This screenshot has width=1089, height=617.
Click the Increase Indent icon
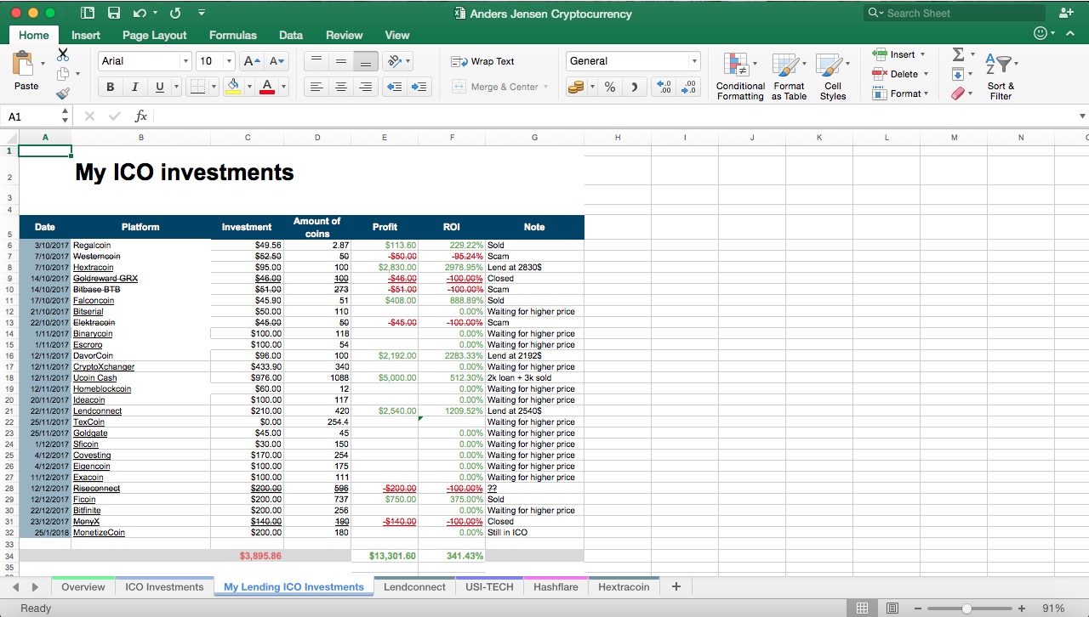tap(419, 87)
